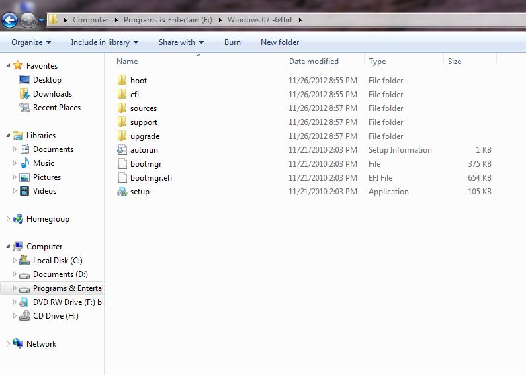
Task: Click Burn in the toolbar
Action: [x=232, y=42]
